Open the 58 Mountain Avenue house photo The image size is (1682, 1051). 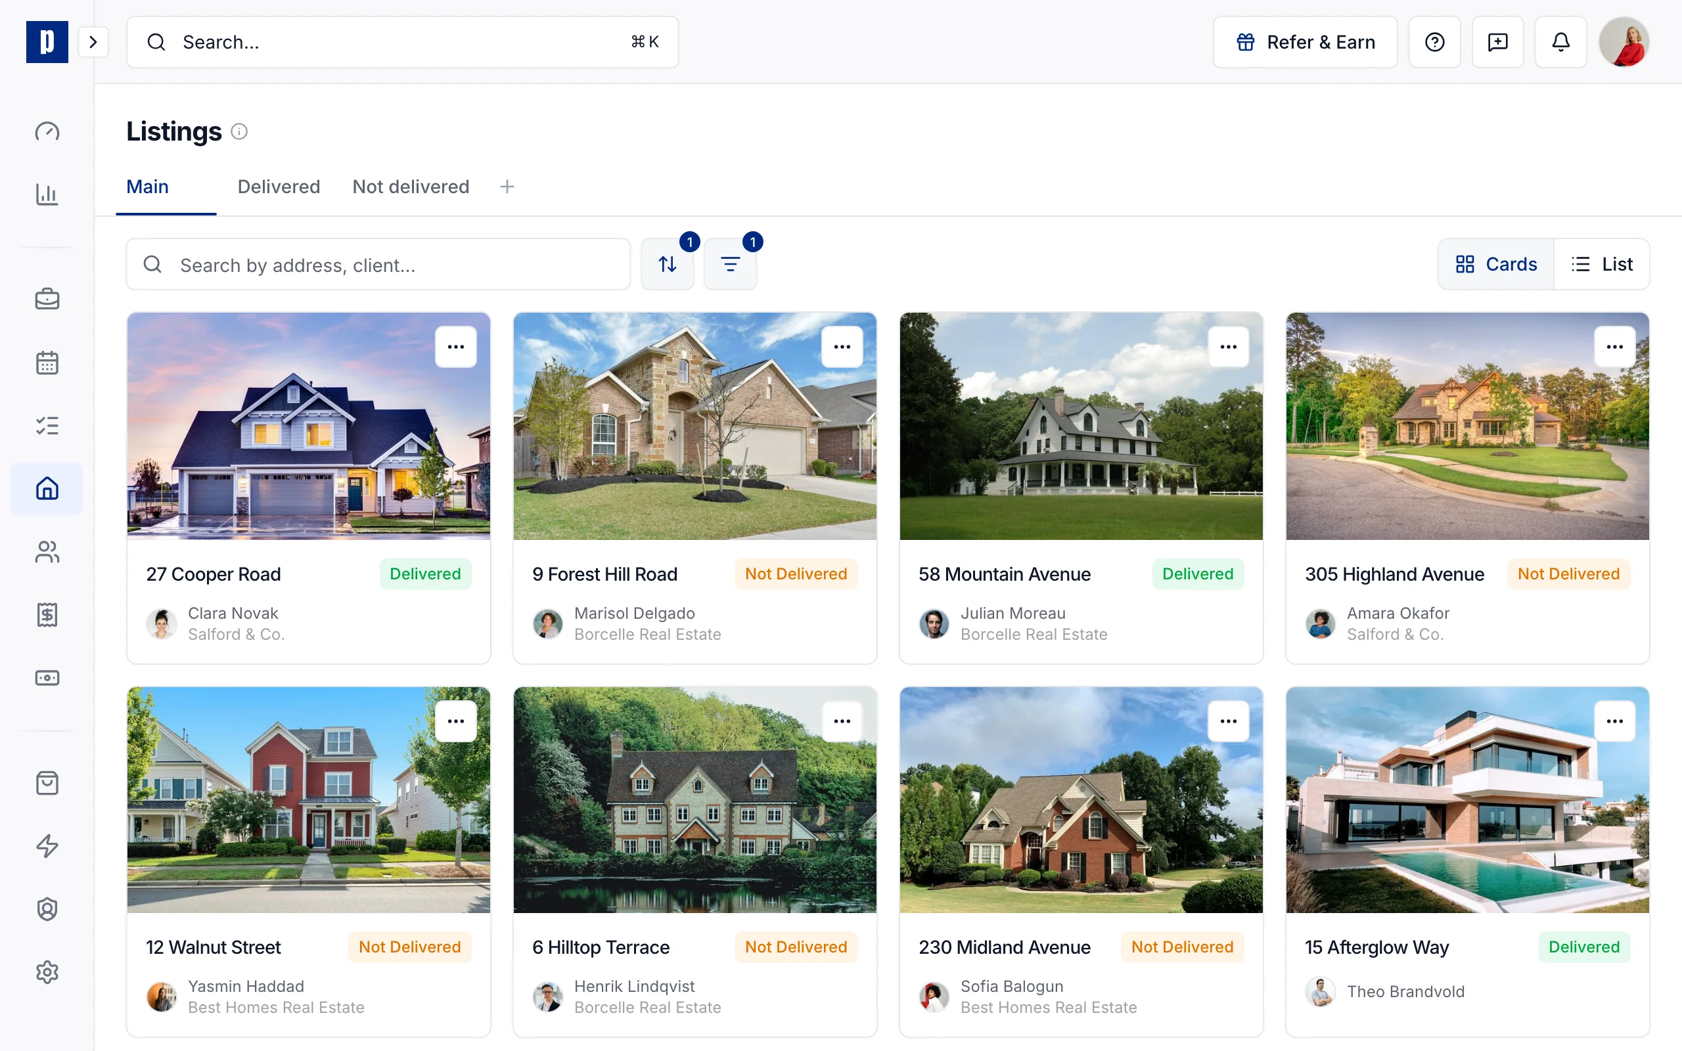1081,426
